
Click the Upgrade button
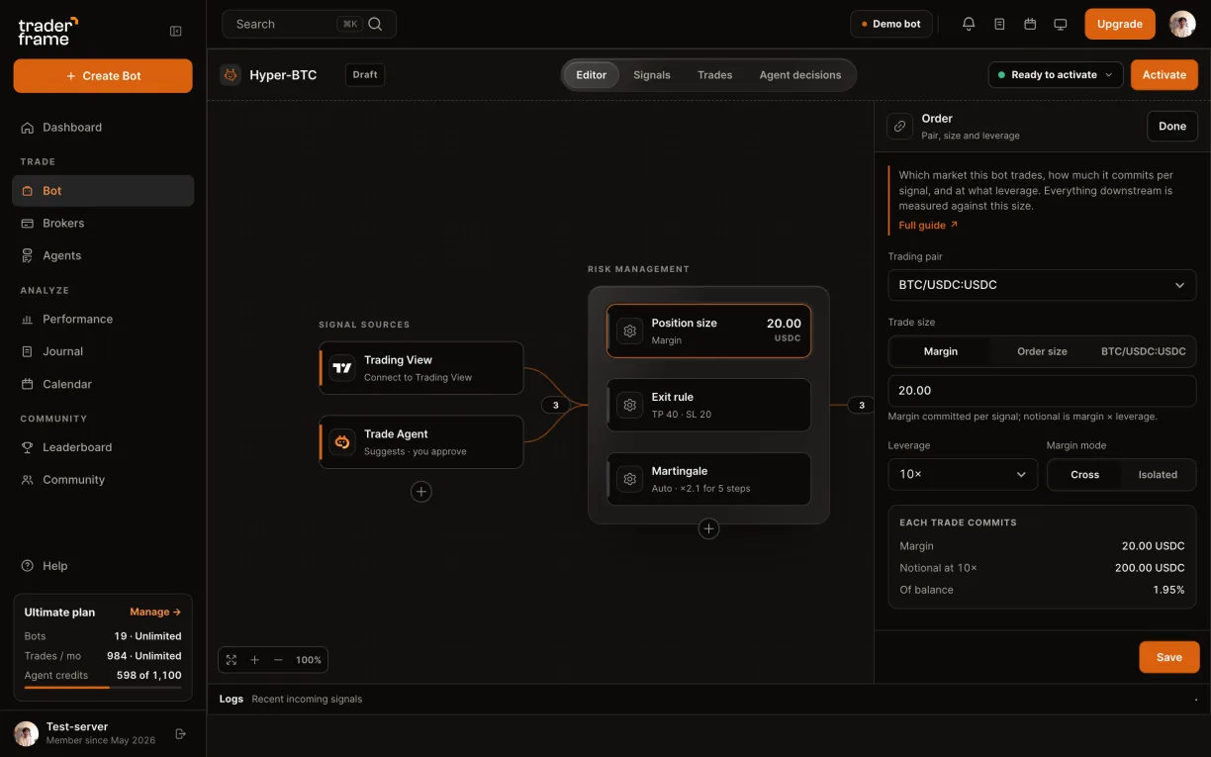pos(1120,24)
